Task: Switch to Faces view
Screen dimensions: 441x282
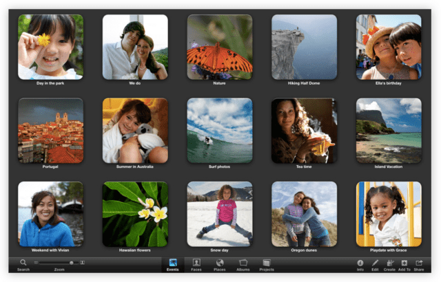Action: pyautogui.click(x=196, y=263)
